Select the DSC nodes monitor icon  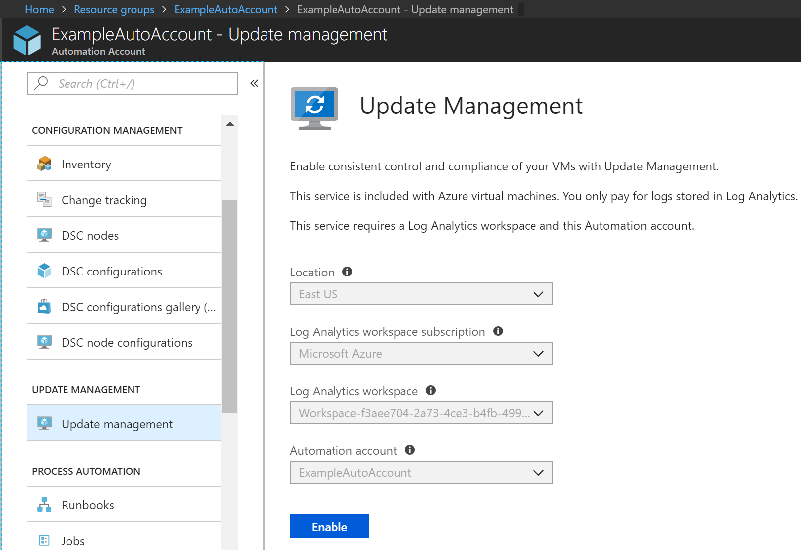[x=44, y=235]
